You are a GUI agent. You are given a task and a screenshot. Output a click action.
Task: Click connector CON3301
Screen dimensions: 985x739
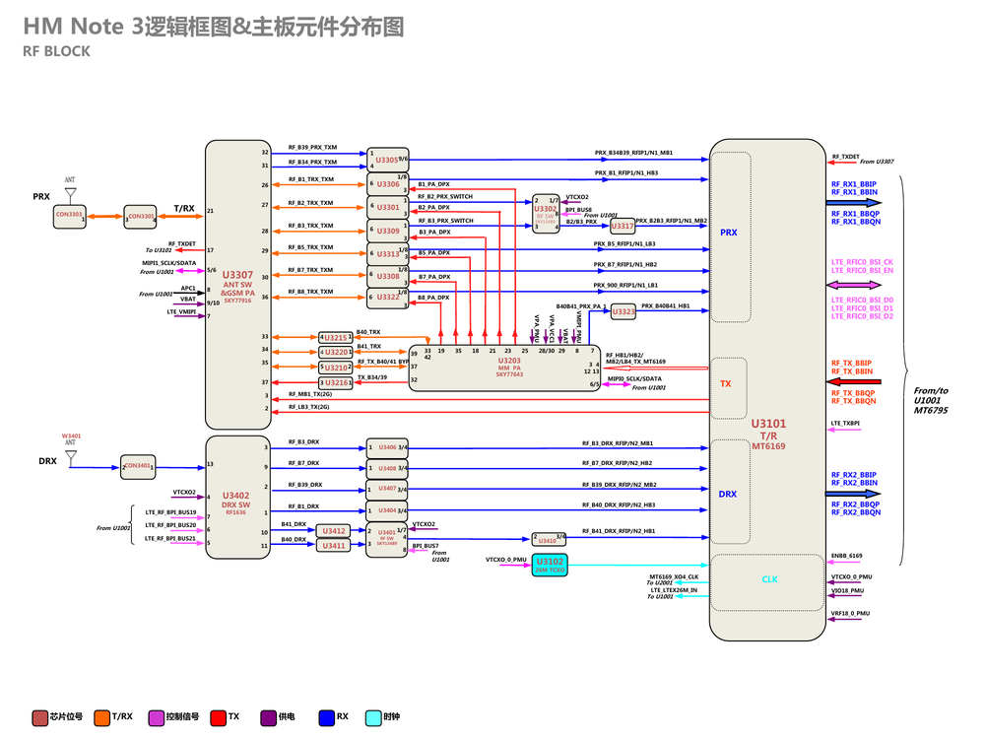[140, 217]
